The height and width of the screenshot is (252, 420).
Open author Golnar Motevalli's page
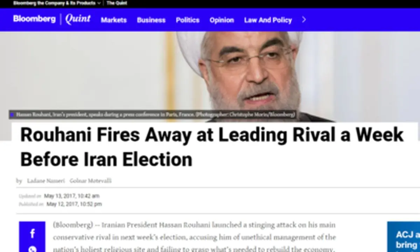(x=91, y=181)
